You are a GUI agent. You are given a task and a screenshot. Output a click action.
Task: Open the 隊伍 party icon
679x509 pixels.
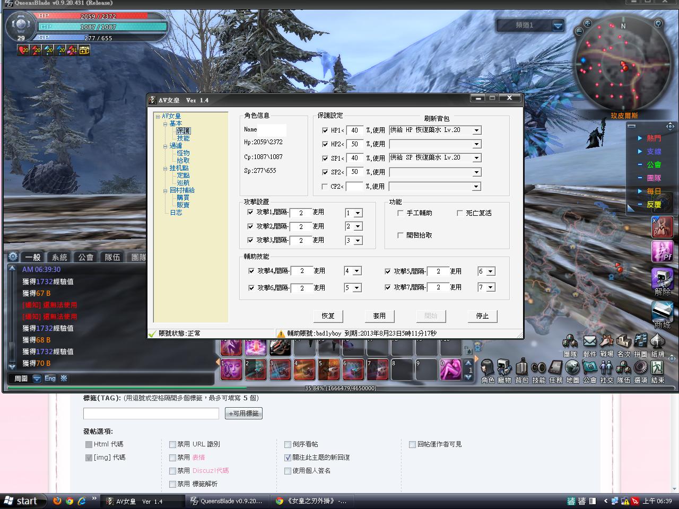point(623,367)
